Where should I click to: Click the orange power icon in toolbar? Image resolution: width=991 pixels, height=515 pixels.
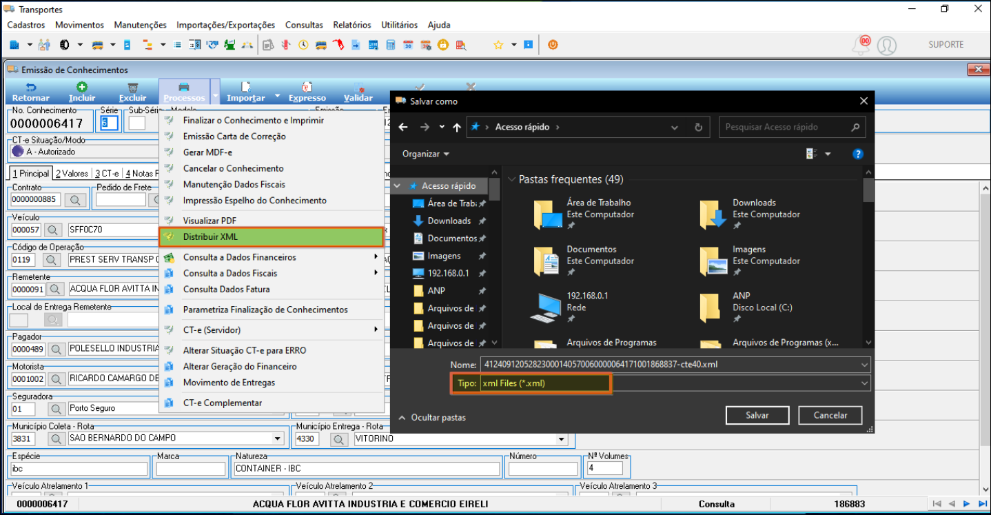(553, 45)
